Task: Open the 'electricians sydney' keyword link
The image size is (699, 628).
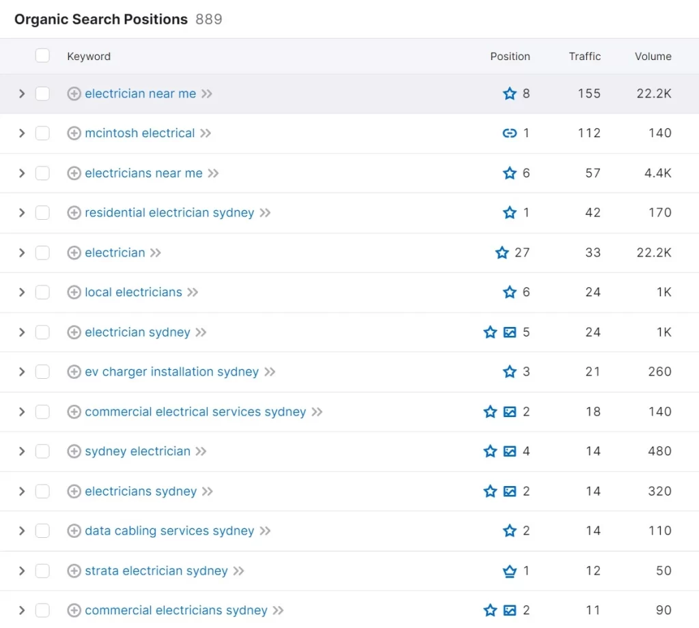Action: 141,491
